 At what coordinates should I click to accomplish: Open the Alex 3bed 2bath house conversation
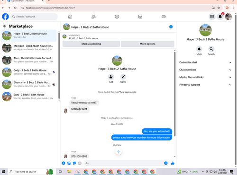pyautogui.click(x=29, y=60)
